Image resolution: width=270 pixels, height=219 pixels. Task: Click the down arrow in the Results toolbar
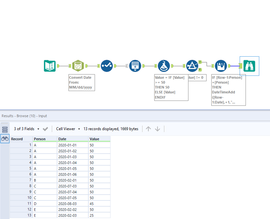point(157,129)
